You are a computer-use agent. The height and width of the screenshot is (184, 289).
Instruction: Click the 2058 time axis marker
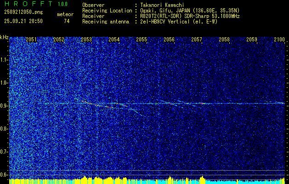[224, 39]
